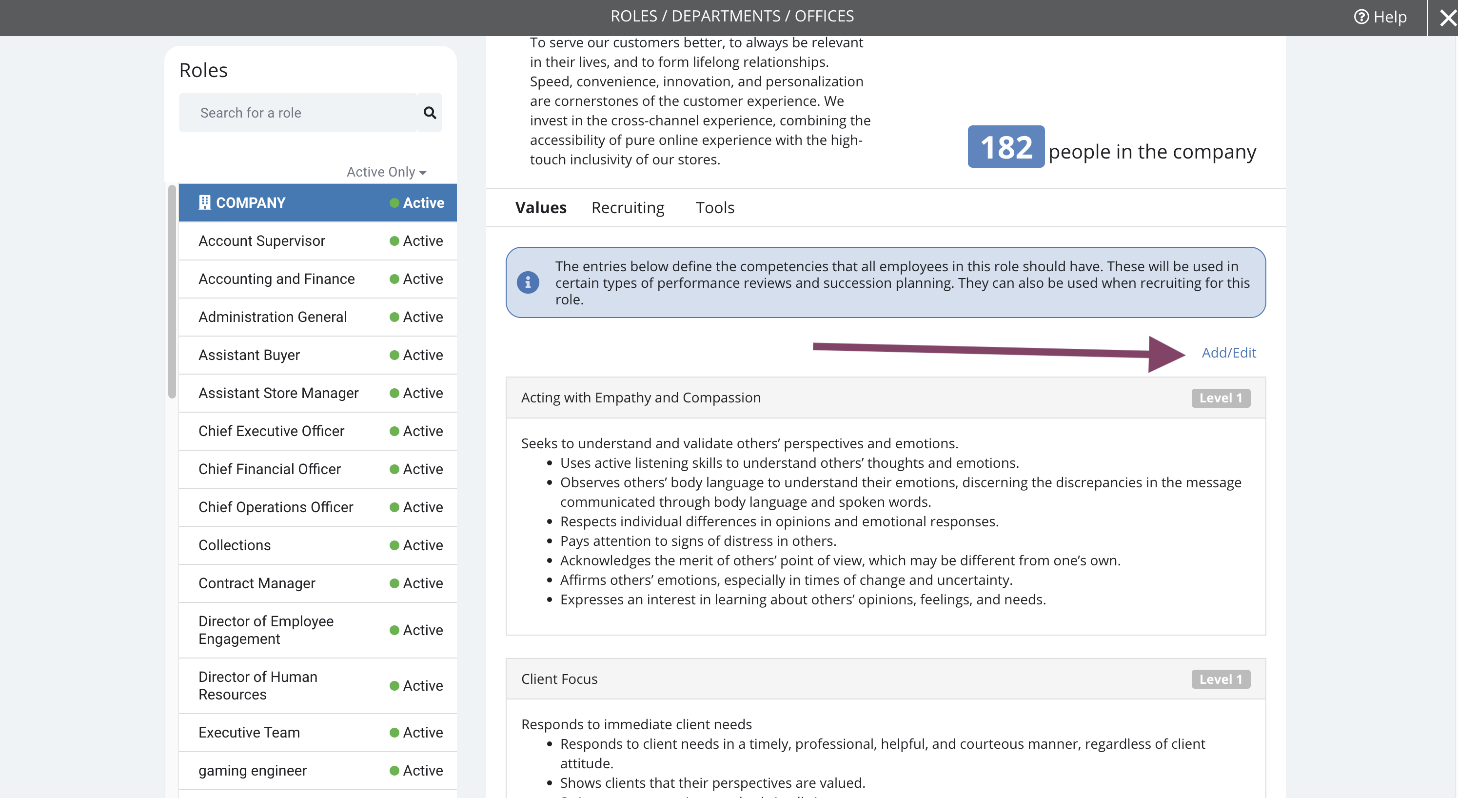Click the Client Focus competency header

pyautogui.click(x=885, y=678)
